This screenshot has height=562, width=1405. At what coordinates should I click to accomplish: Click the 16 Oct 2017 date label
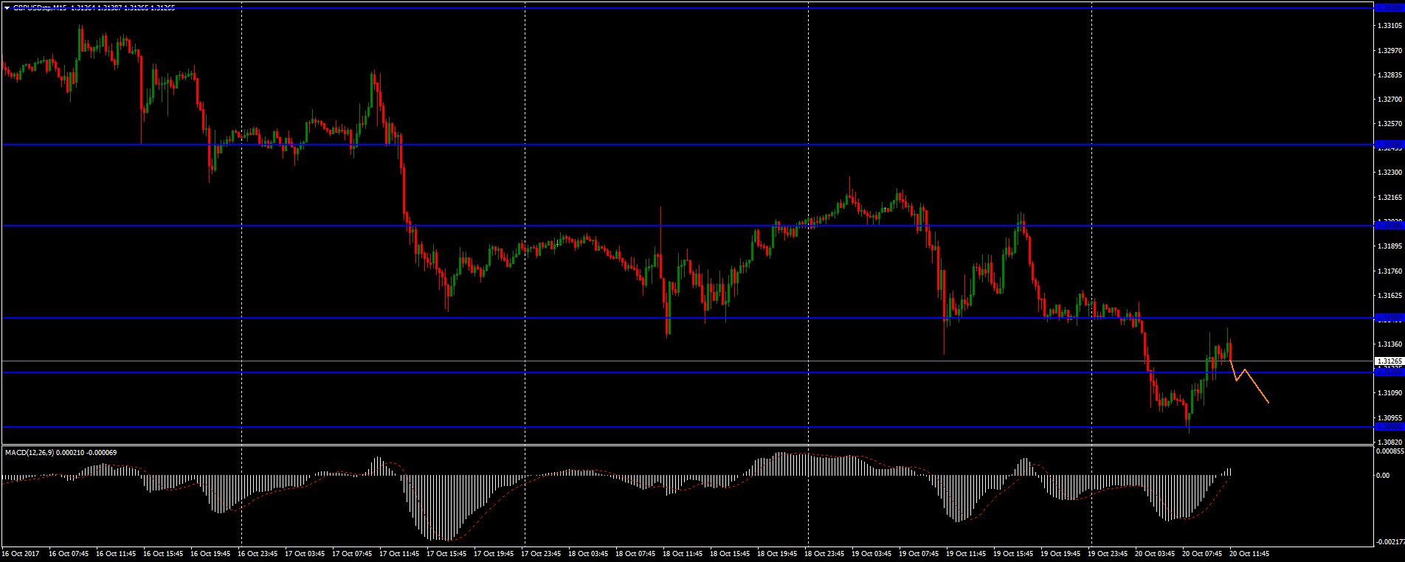click(x=21, y=553)
